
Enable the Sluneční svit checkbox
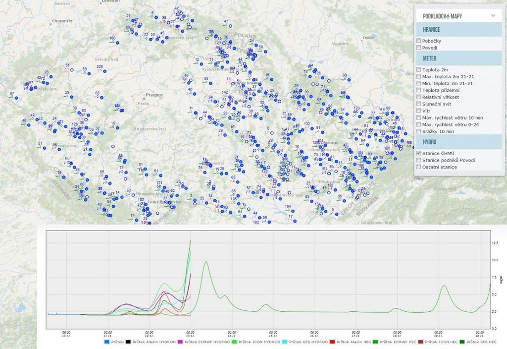418,104
